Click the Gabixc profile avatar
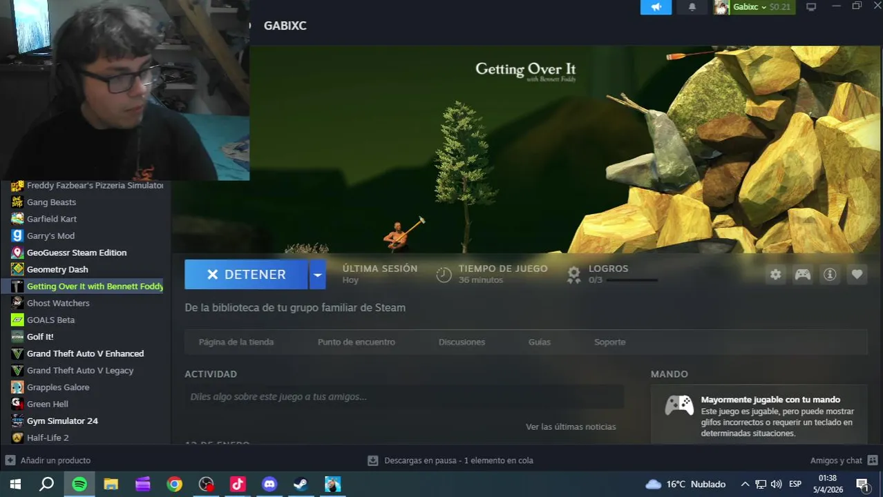883x497 pixels. pyautogui.click(x=721, y=7)
